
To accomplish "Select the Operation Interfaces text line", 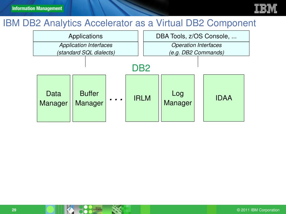I will pyautogui.click(x=196, y=45).
